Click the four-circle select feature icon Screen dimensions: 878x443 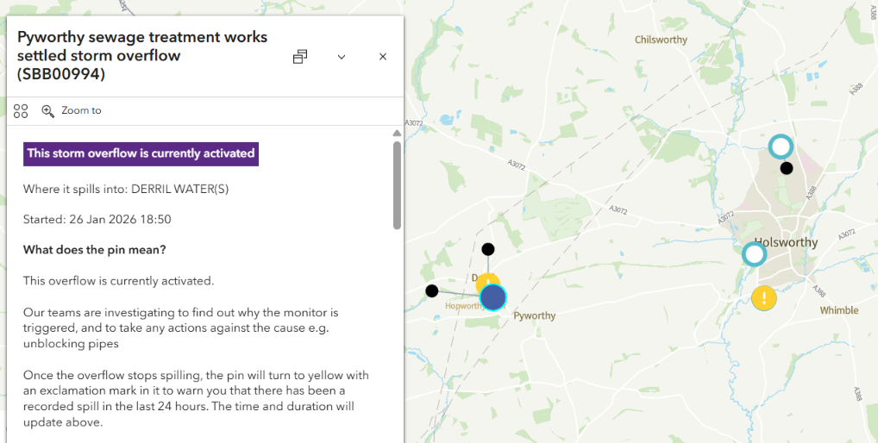[x=21, y=111]
